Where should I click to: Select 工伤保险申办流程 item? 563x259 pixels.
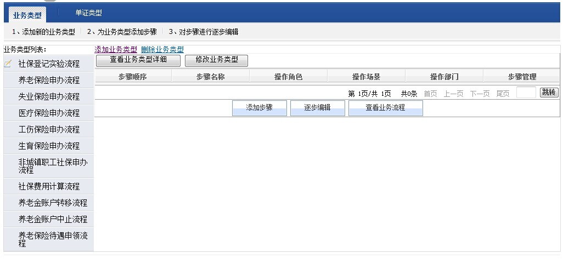49,130
